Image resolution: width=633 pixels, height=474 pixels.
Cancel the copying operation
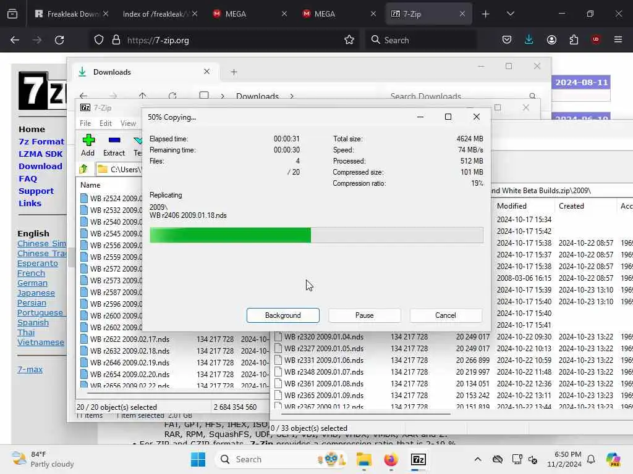coord(445,315)
